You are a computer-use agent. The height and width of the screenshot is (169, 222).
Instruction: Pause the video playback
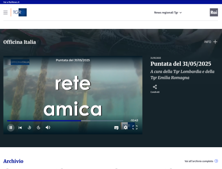(x=11, y=128)
